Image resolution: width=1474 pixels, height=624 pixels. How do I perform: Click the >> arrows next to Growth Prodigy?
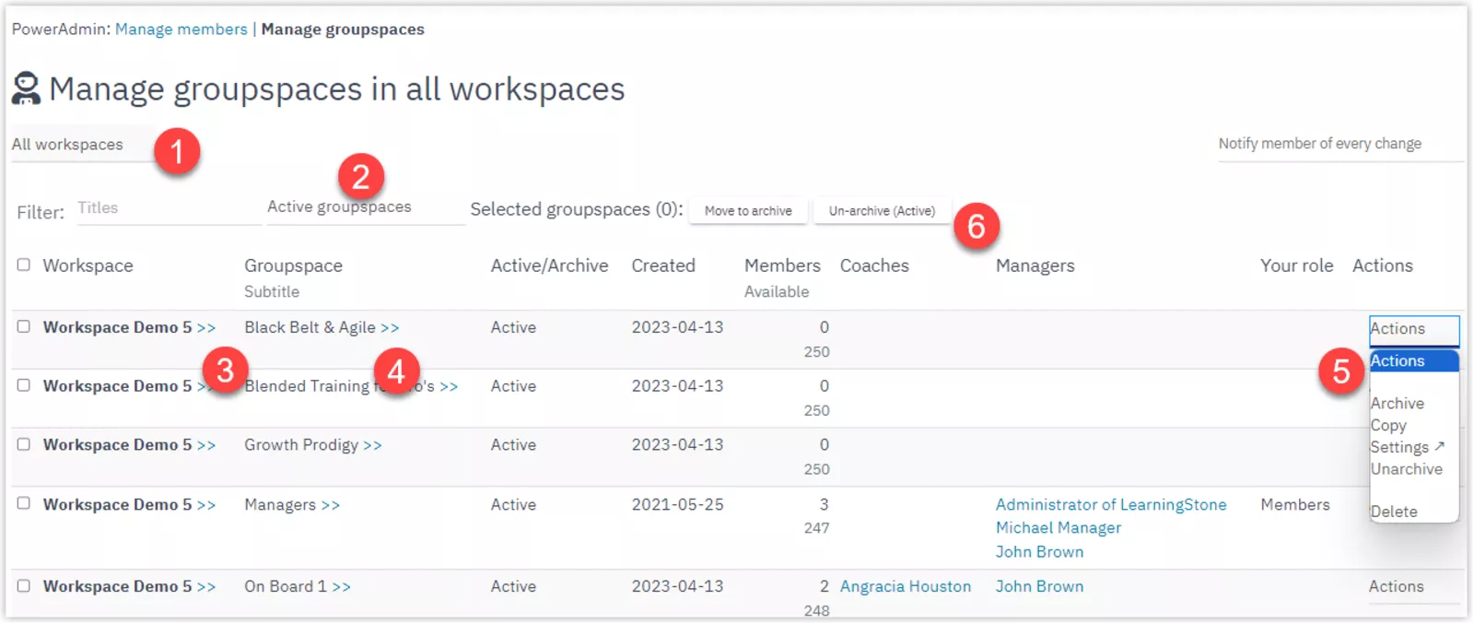click(372, 445)
